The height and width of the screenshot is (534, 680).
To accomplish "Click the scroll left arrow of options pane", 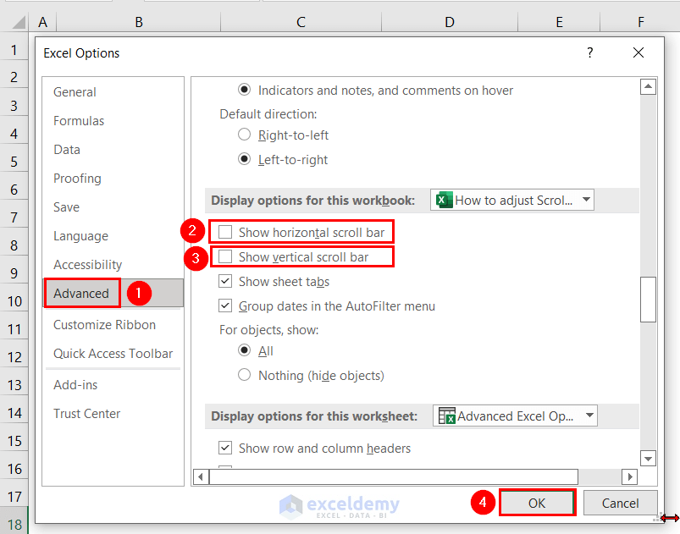I will [x=201, y=477].
